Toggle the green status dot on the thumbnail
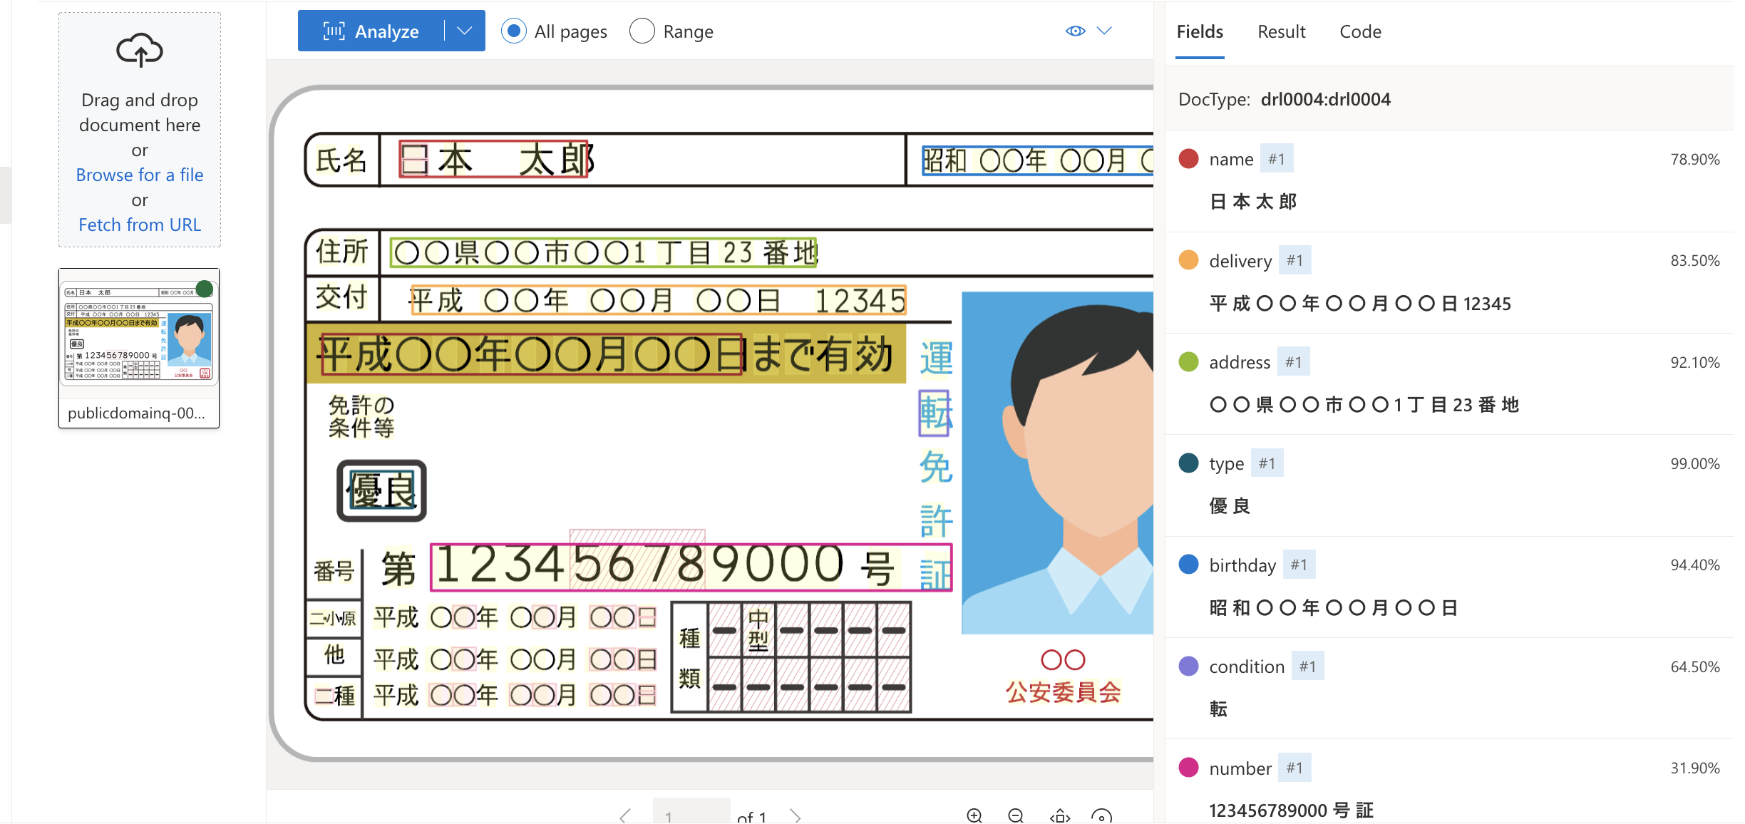The height and width of the screenshot is (824, 1745). point(205,288)
